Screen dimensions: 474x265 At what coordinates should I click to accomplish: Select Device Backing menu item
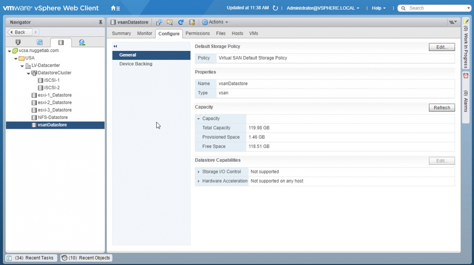pos(136,64)
